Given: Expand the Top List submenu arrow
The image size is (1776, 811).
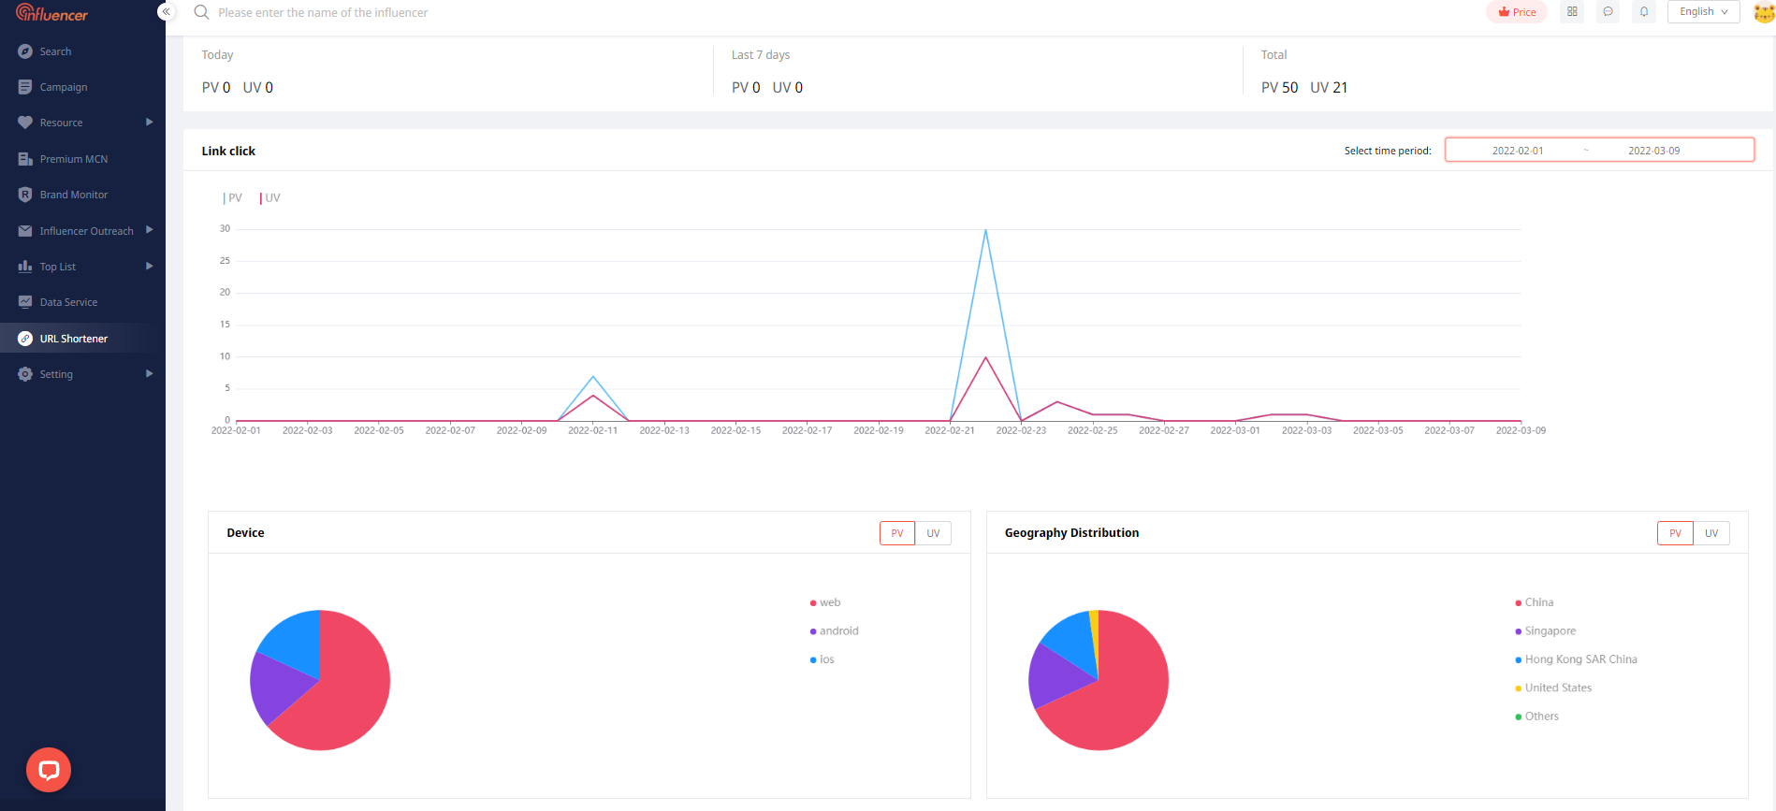Looking at the screenshot, I should (149, 267).
